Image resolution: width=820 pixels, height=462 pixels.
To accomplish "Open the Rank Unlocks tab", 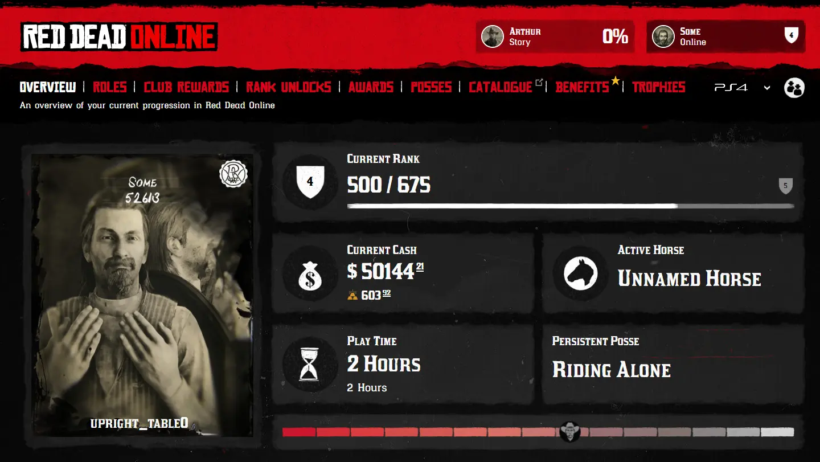I will [x=289, y=87].
